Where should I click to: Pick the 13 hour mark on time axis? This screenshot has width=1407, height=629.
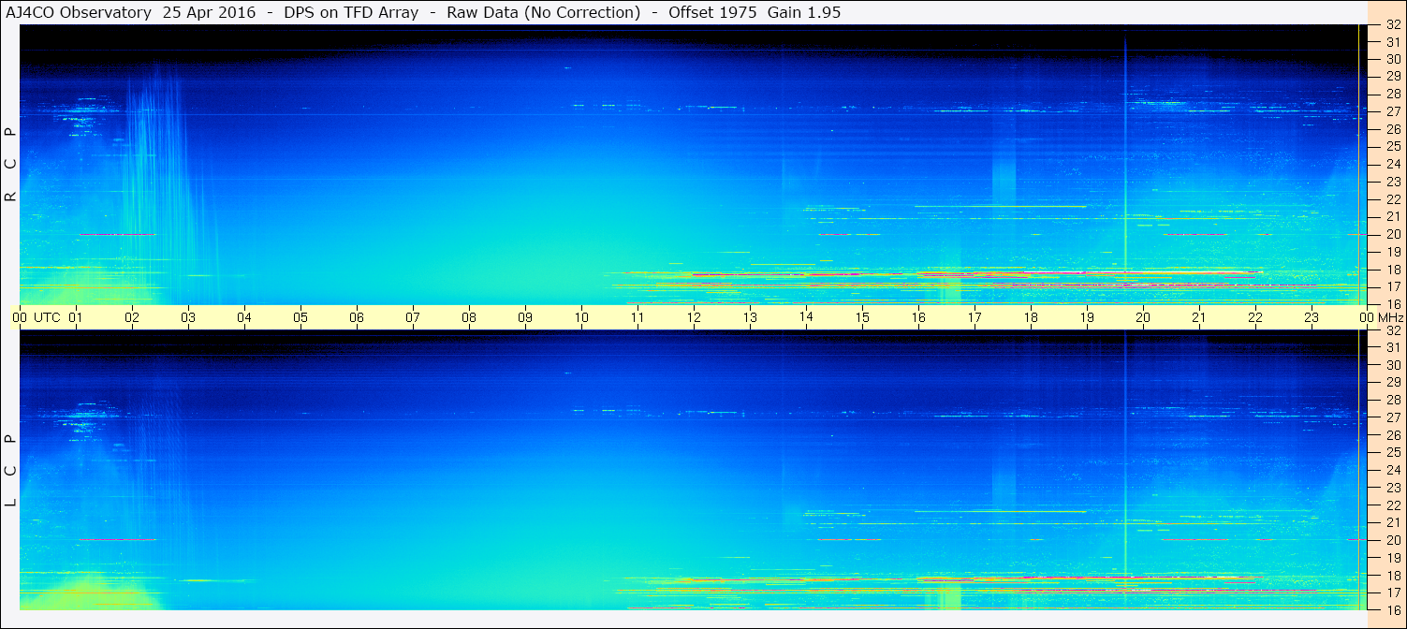coord(750,317)
